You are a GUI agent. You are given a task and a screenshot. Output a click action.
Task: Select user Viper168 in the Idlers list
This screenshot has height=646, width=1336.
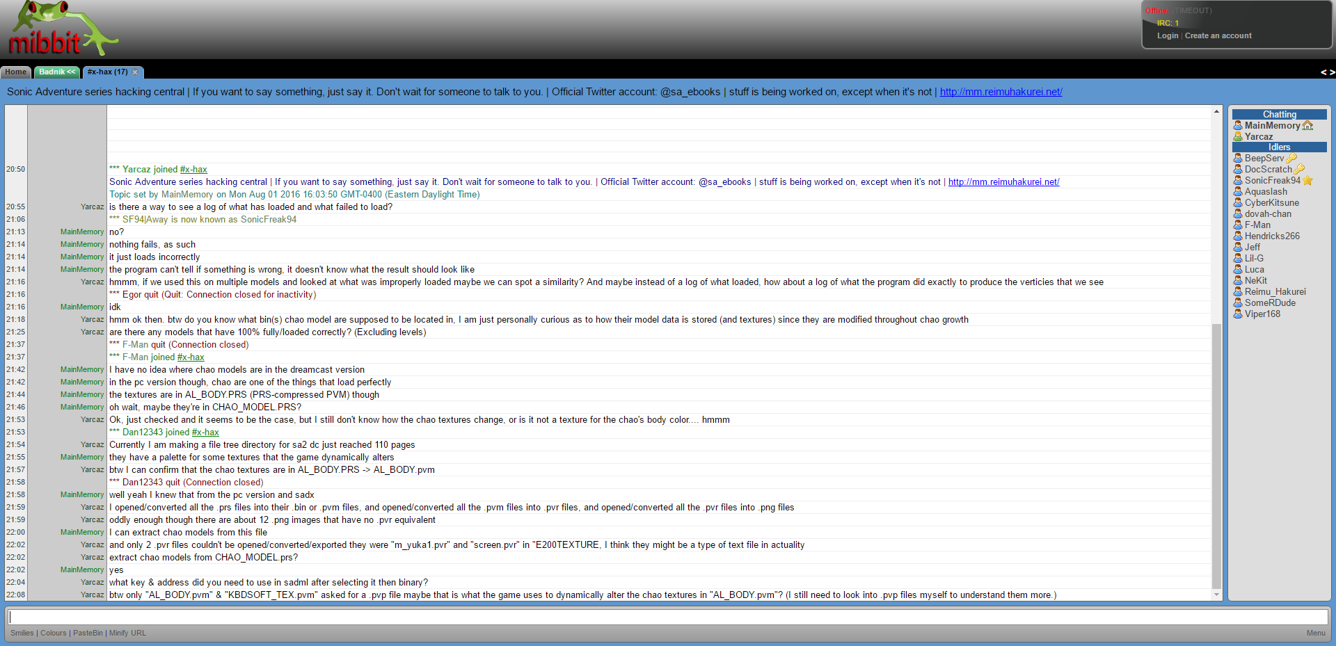[1262, 314]
